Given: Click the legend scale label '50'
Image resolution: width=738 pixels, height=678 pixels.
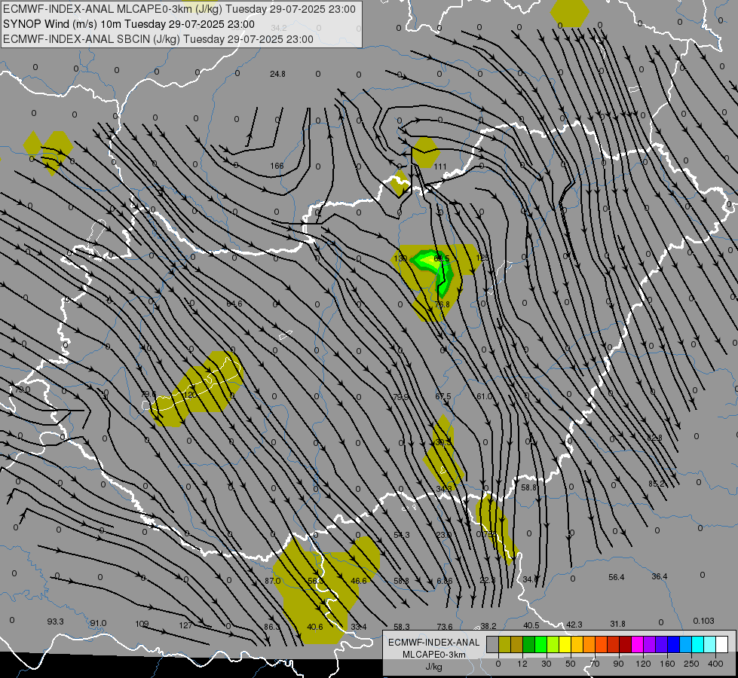Looking at the screenshot, I should [x=570, y=664].
